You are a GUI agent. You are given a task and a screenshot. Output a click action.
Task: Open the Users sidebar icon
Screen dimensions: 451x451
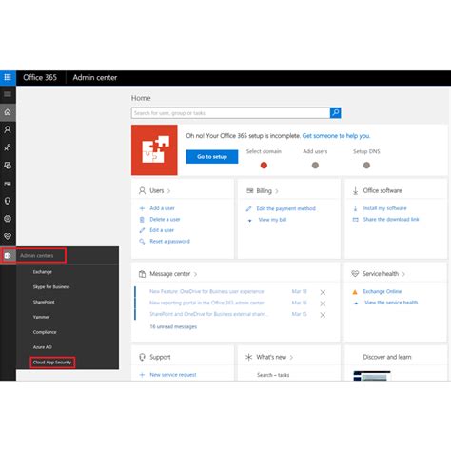coord(8,129)
